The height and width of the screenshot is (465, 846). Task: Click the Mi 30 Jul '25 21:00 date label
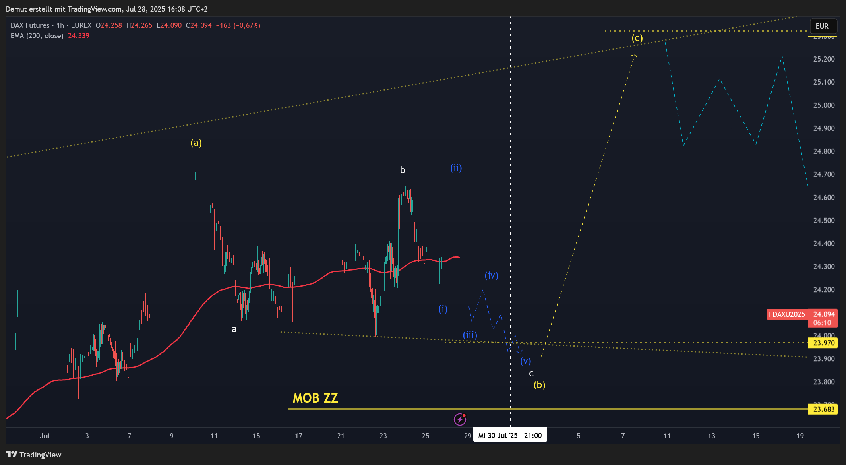510,435
